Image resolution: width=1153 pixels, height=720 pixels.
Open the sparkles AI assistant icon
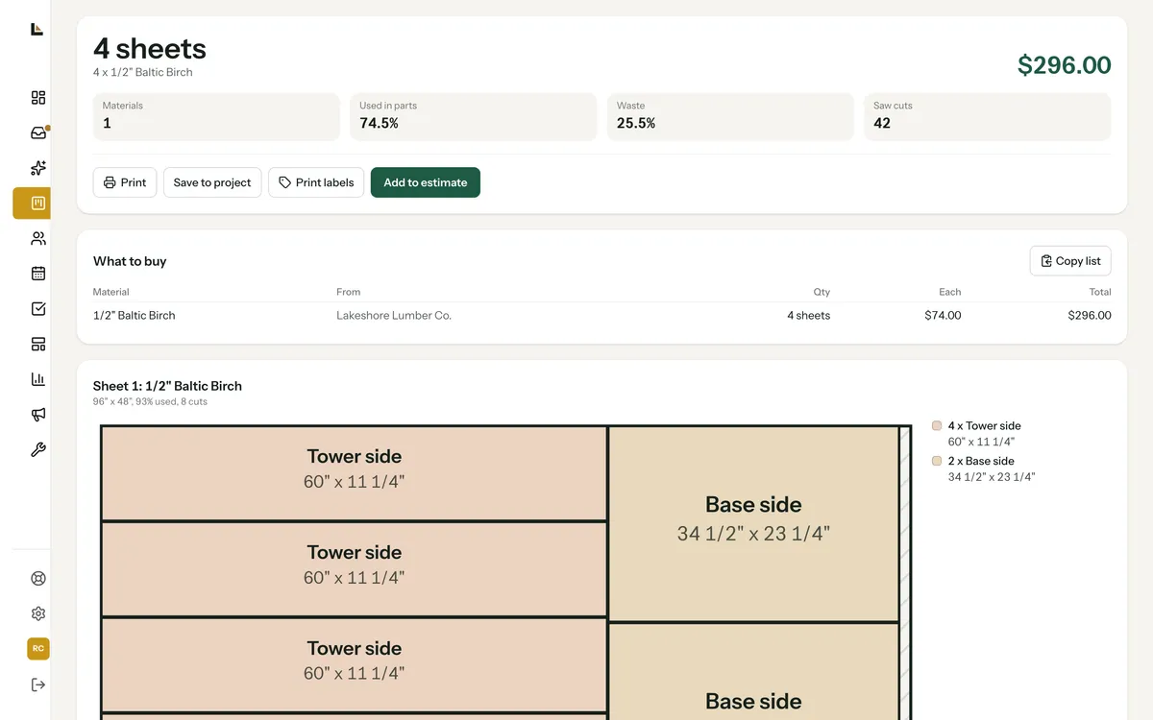[x=38, y=168]
